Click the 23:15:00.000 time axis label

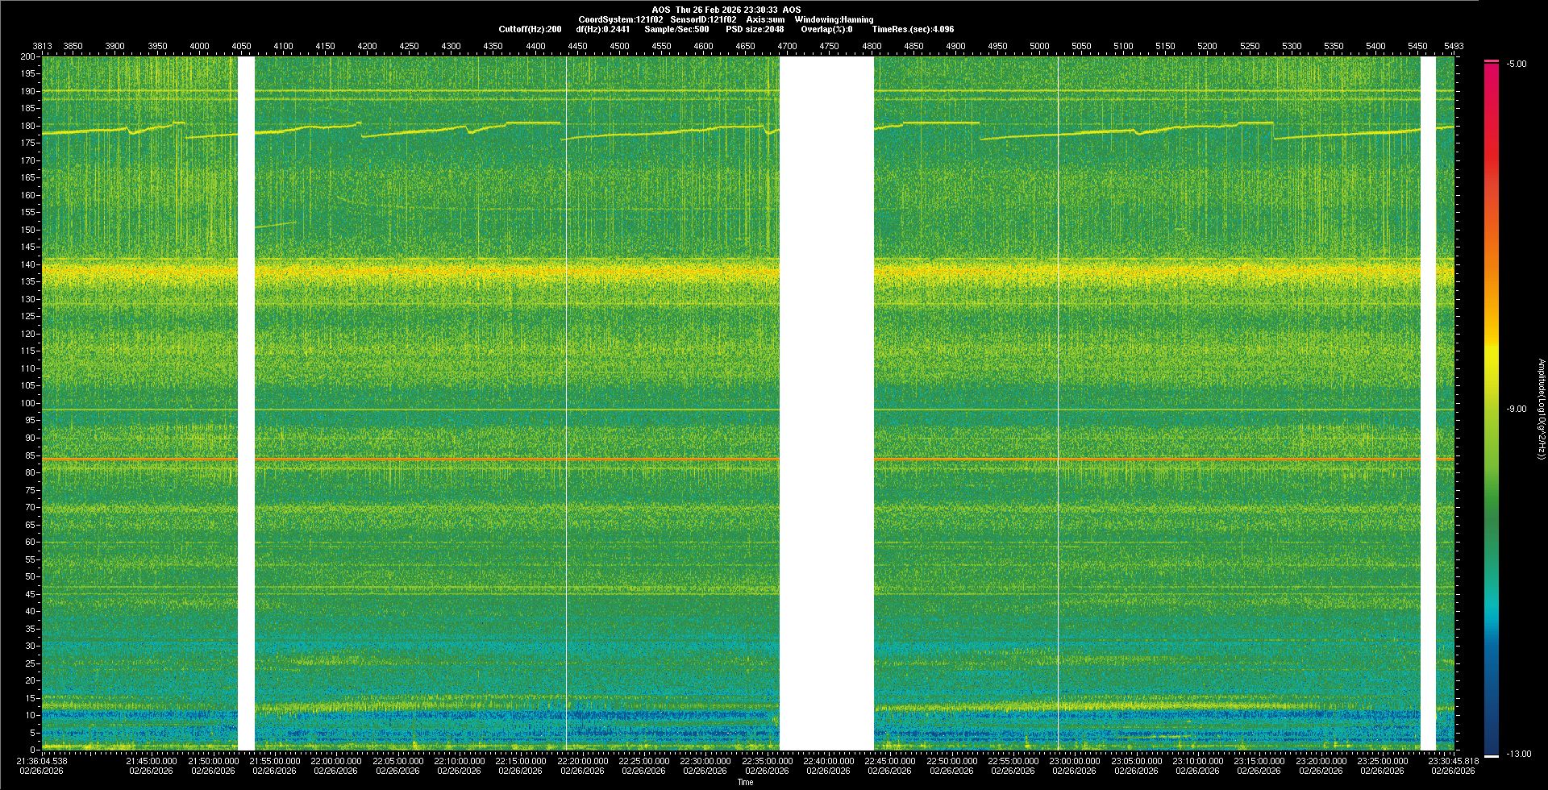coord(1259,761)
